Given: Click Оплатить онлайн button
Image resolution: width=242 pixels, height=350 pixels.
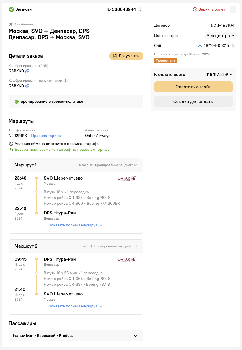Looking at the screenshot, I should [193, 87].
